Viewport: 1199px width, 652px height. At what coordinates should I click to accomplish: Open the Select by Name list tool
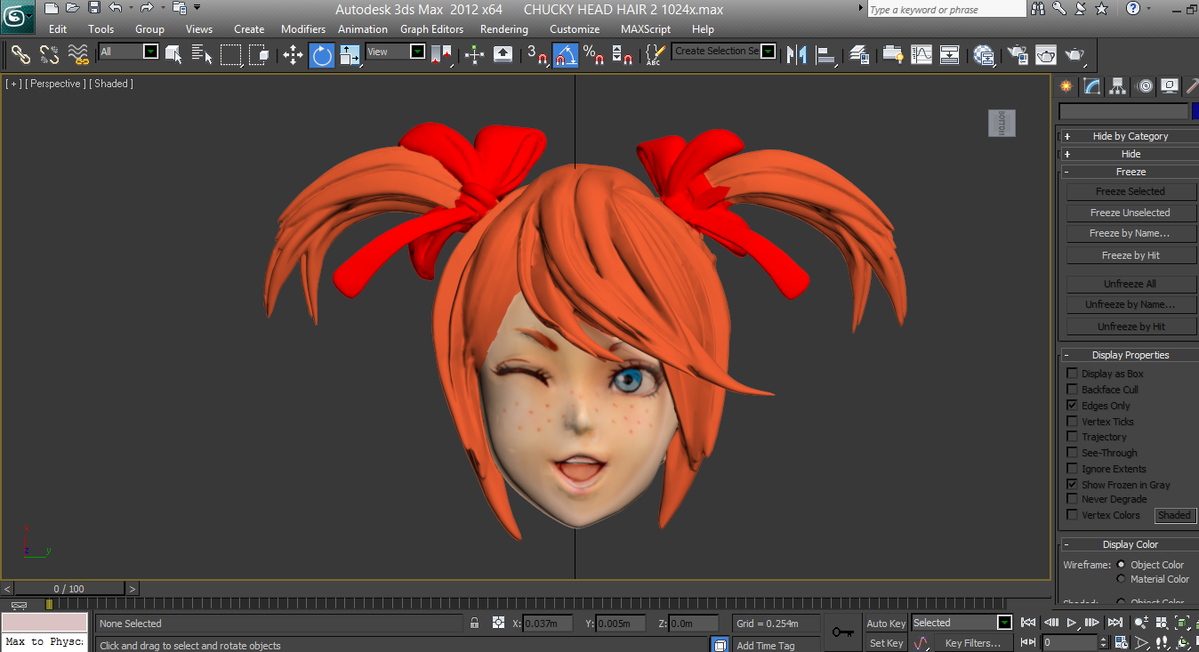pos(202,55)
